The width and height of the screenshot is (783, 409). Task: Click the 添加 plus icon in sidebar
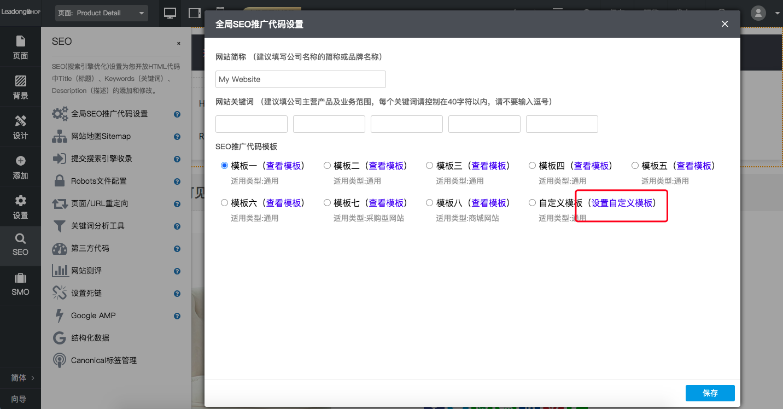click(20, 167)
